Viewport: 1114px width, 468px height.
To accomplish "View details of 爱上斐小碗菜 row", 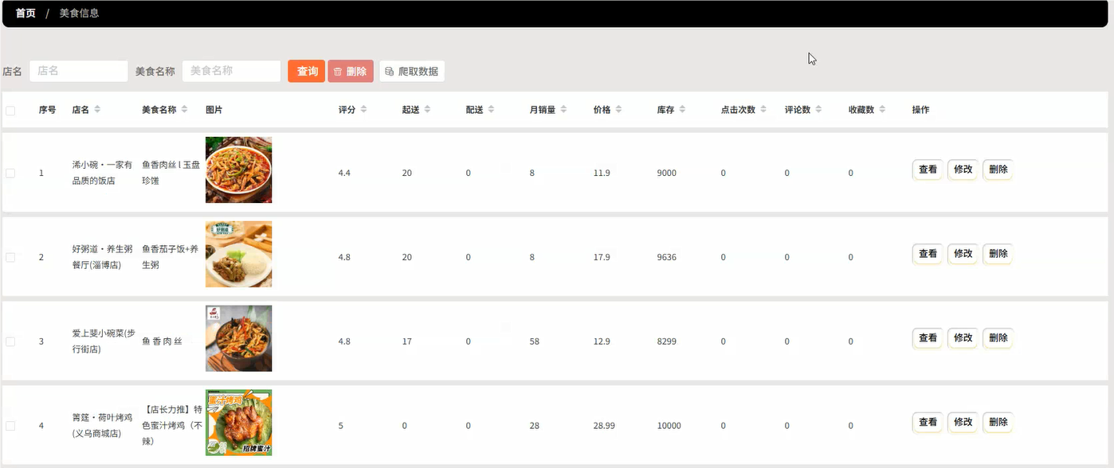I will coord(928,338).
